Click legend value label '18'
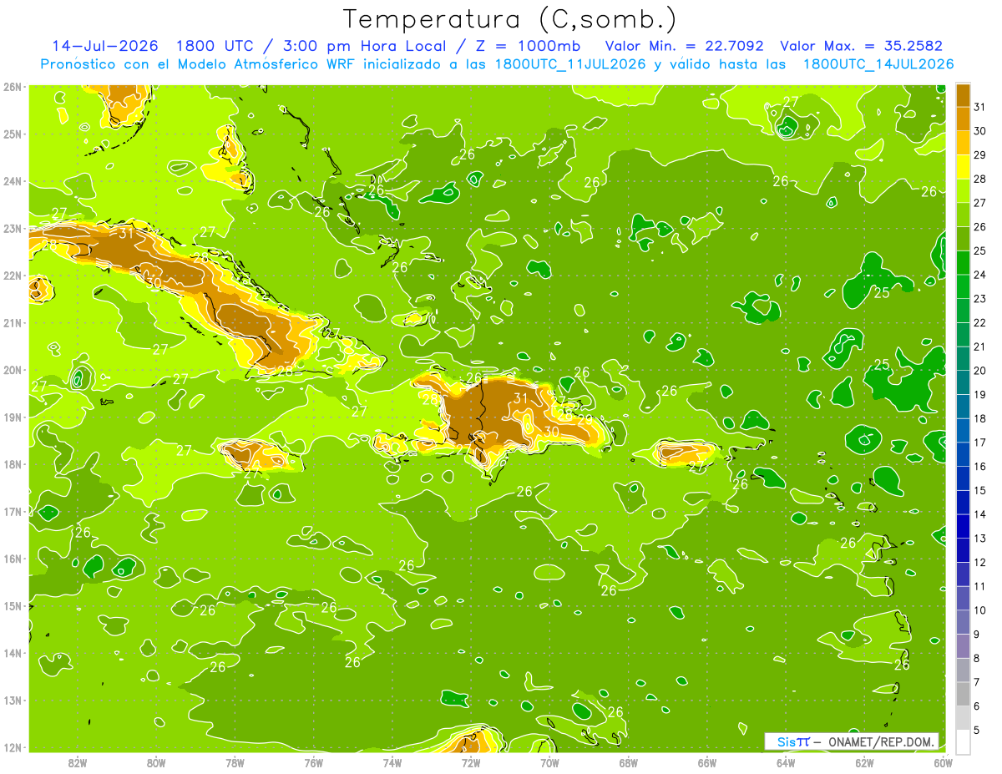The width and height of the screenshot is (1002, 774). [x=980, y=418]
